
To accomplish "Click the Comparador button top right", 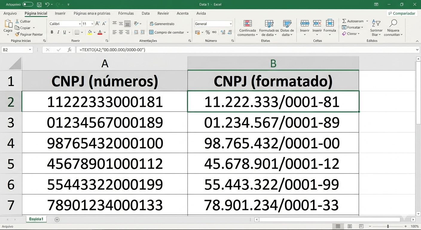I will pyautogui.click(x=402, y=13).
